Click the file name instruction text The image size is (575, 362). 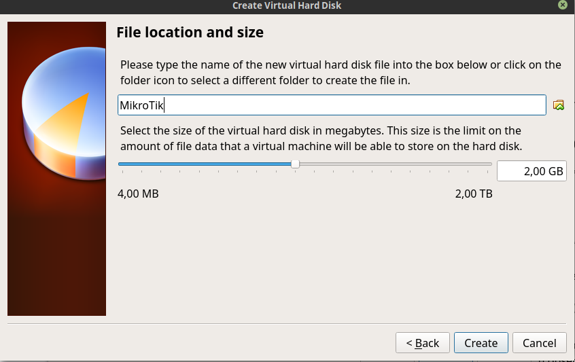click(x=340, y=73)
